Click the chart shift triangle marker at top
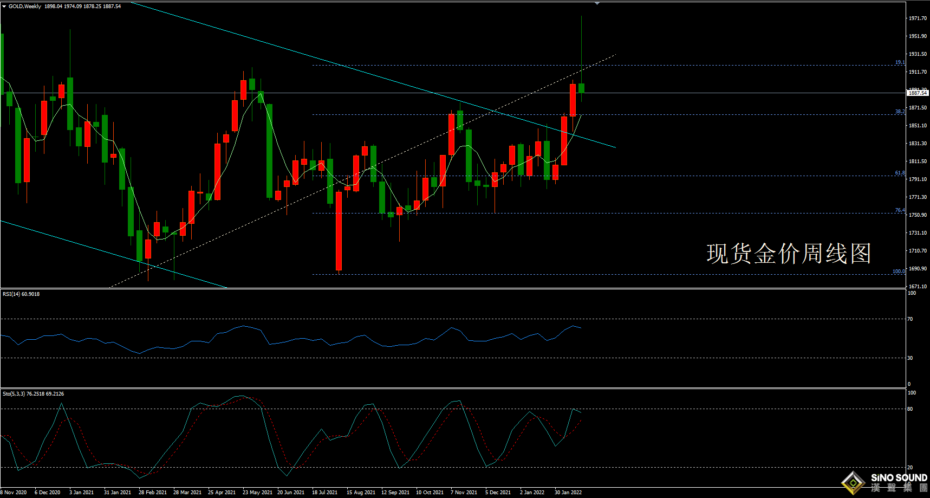This screenshot has height=498, width=930. (597, 4)
